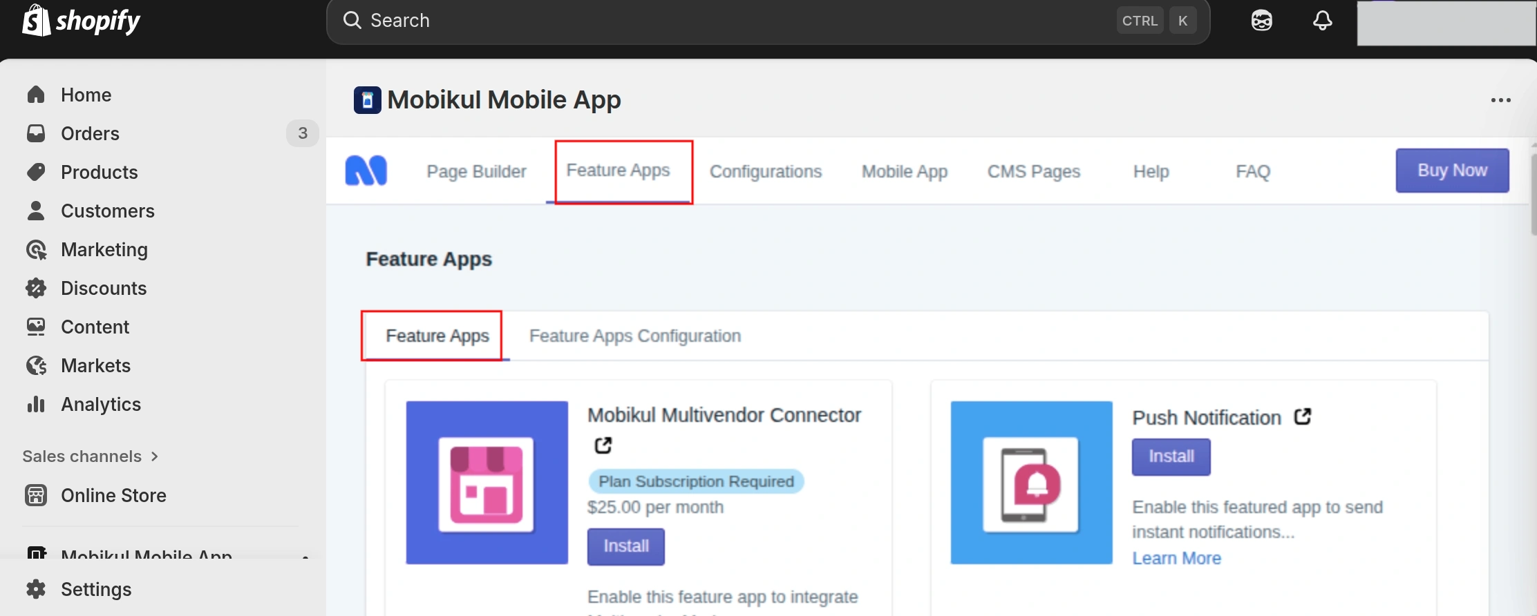Switch to Feature Apps Configuration tab
The width and height of the screenshot is (1537, 616).
634,336
